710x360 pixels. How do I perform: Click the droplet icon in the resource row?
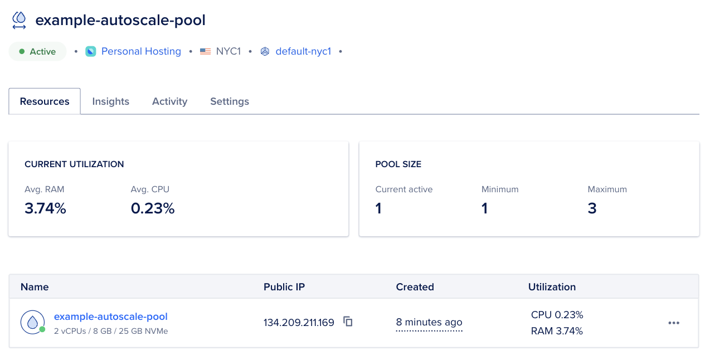32,322
